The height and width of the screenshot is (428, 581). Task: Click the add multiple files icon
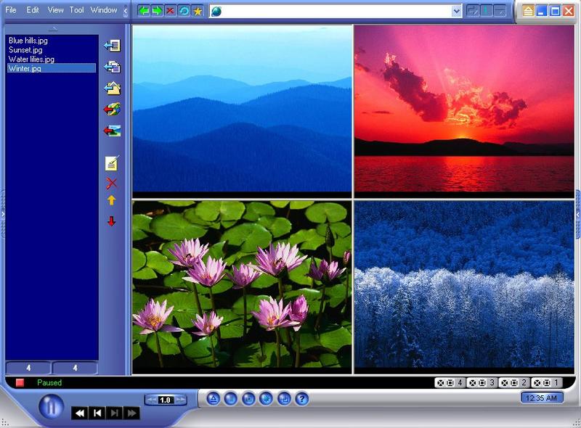click(x=113, y=67)
